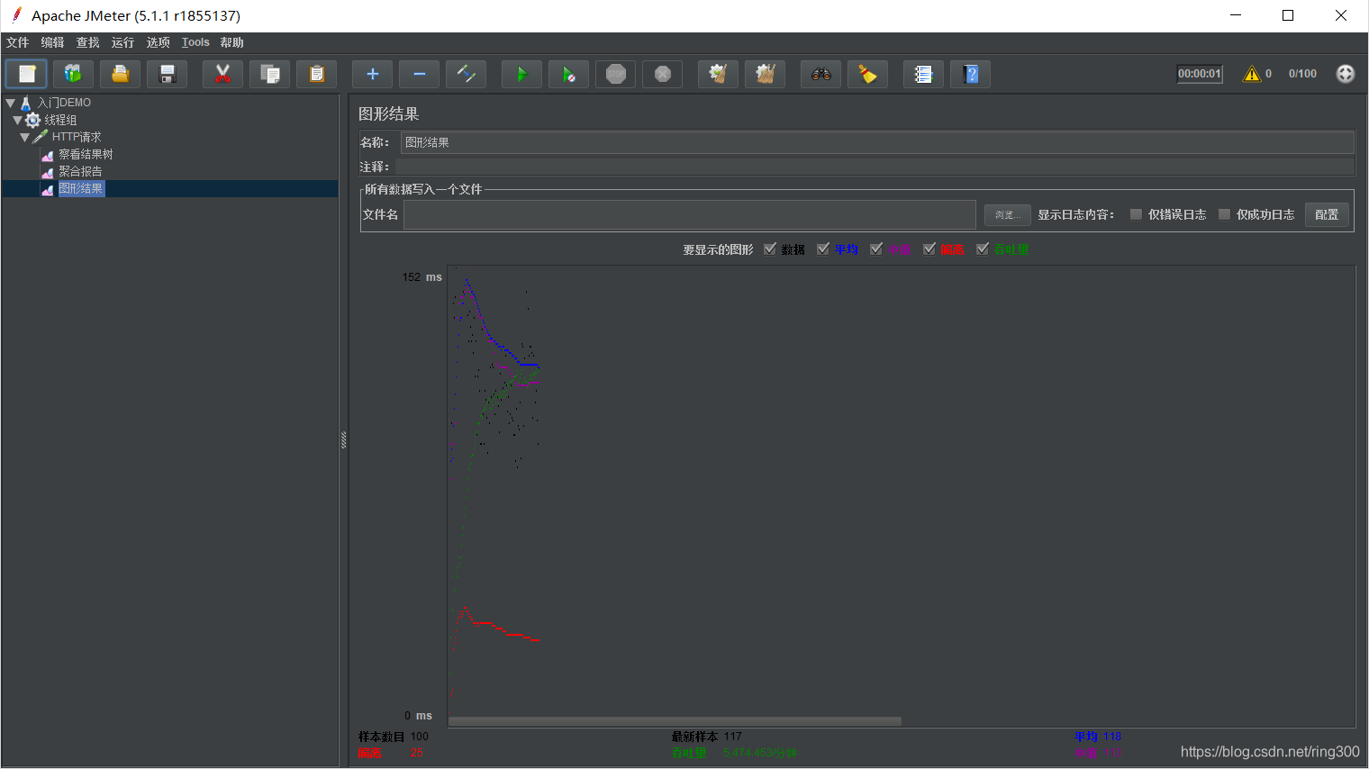Shut down test threads with shutdown icon
1369x769 pixels.
[x=662, y=74]
